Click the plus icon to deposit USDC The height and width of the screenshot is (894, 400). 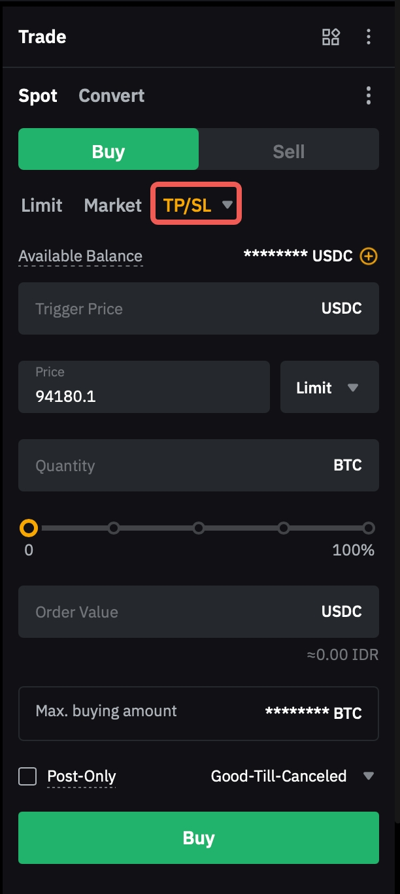(369, 256)
